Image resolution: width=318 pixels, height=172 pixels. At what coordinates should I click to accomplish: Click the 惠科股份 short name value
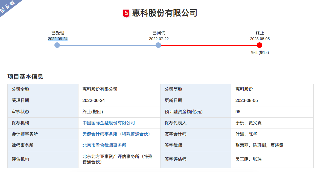click(x=244, y=89)
